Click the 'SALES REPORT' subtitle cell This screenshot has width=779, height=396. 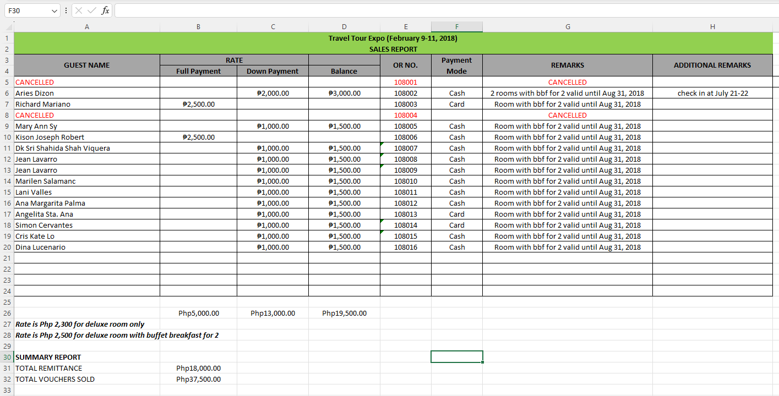click(x=393, y=49)
